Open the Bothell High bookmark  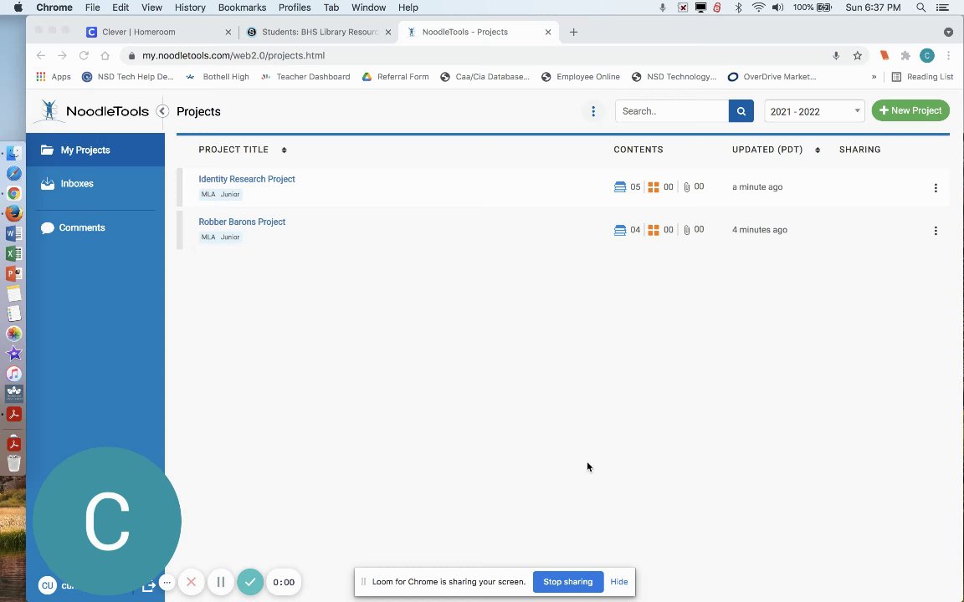[217, 77]
